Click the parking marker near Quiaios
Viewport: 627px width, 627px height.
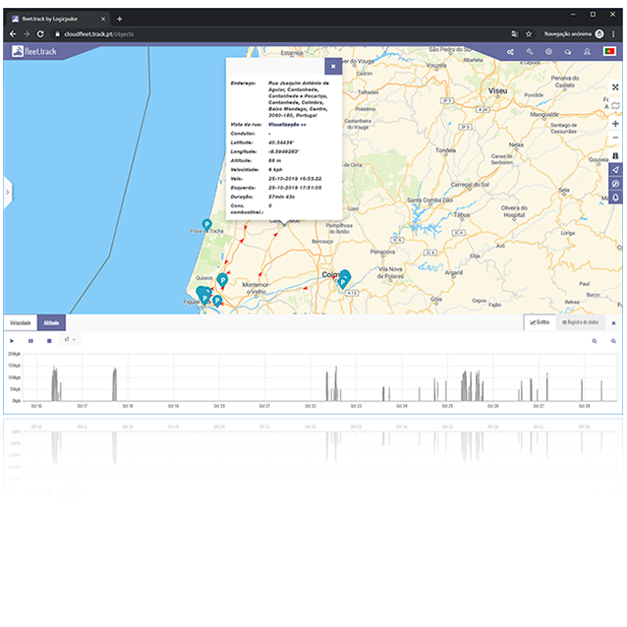(222, 280)
